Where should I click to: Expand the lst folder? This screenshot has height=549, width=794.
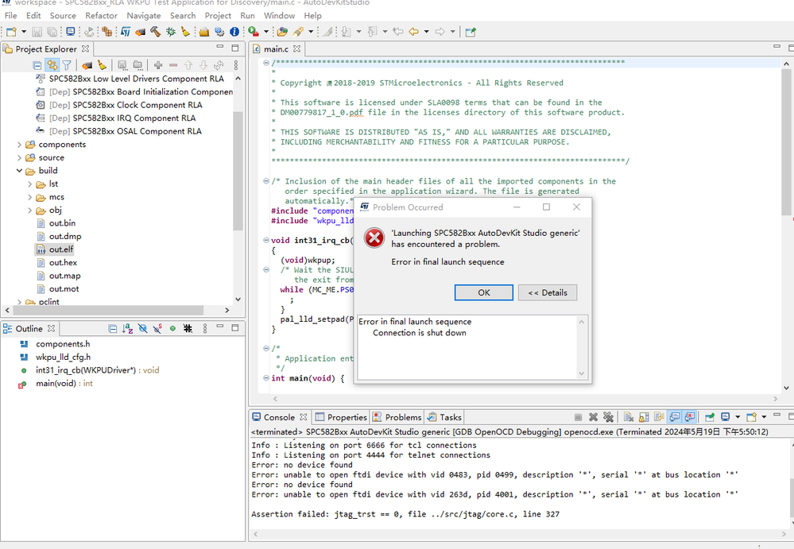click(x=30, y=184)
